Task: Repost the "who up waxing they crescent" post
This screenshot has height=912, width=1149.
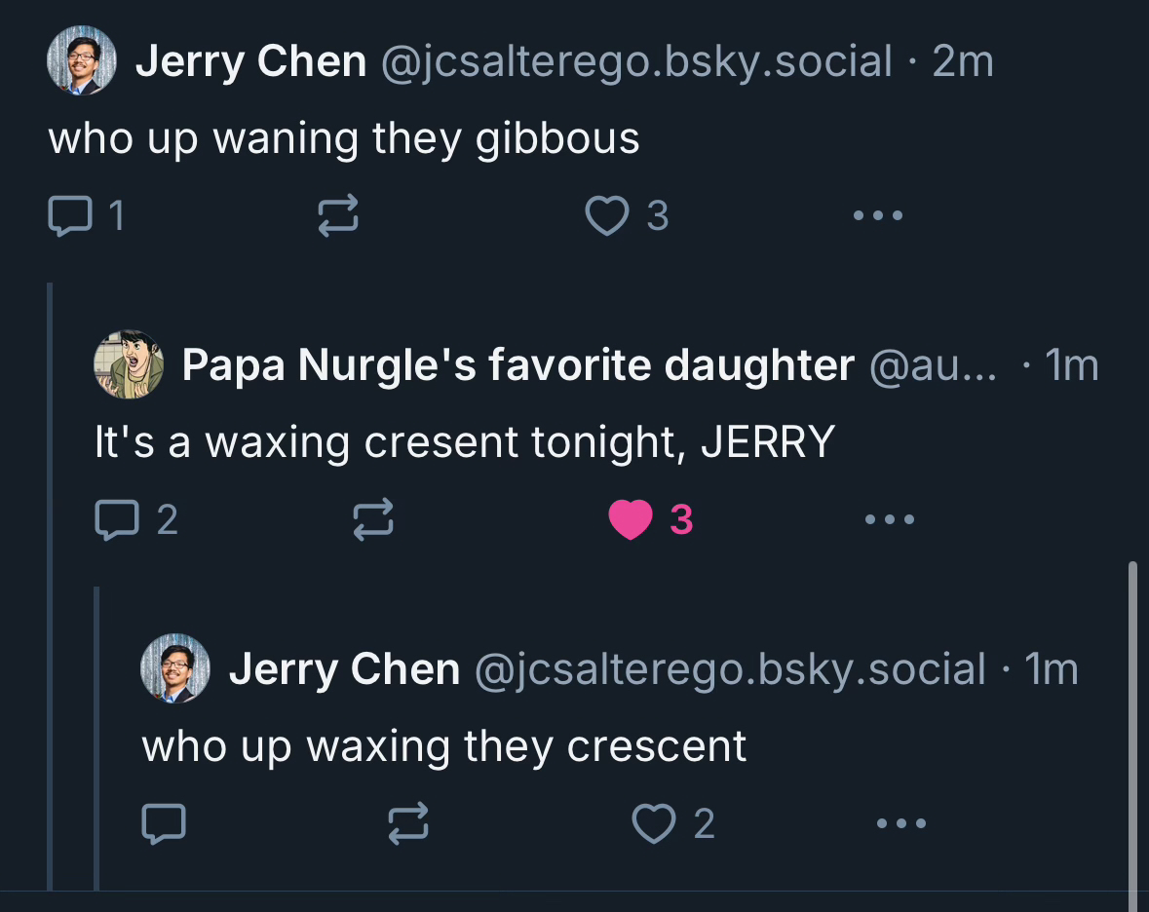Action: pyautogui.click(x=407, y=824)
